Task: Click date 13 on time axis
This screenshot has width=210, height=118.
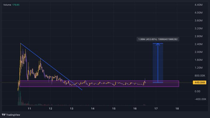Action: click(x=72, y=108)
